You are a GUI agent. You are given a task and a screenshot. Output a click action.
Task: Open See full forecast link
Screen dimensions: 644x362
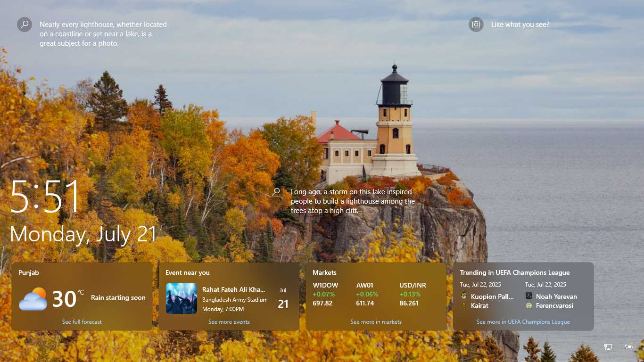(x=82, y=322)
